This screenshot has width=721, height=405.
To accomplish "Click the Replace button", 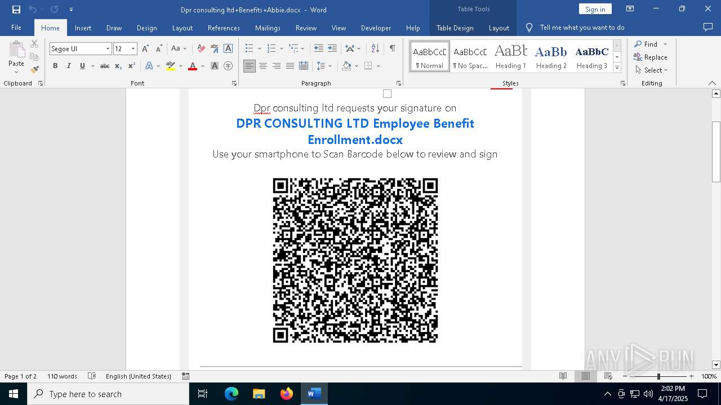I will pos(651,57).
